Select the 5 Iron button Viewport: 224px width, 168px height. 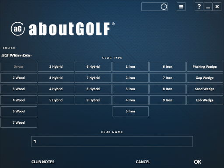130,111
